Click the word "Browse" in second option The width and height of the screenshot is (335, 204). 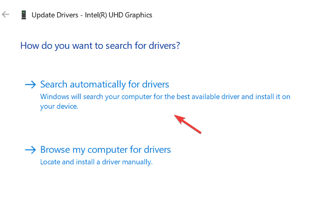tap(54, 149)
